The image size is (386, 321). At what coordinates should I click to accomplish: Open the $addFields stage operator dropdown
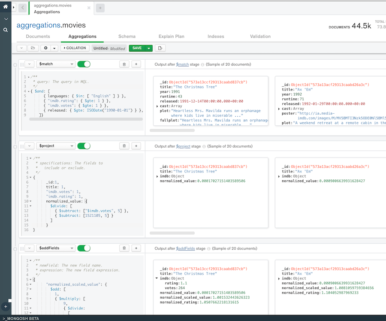56,248
